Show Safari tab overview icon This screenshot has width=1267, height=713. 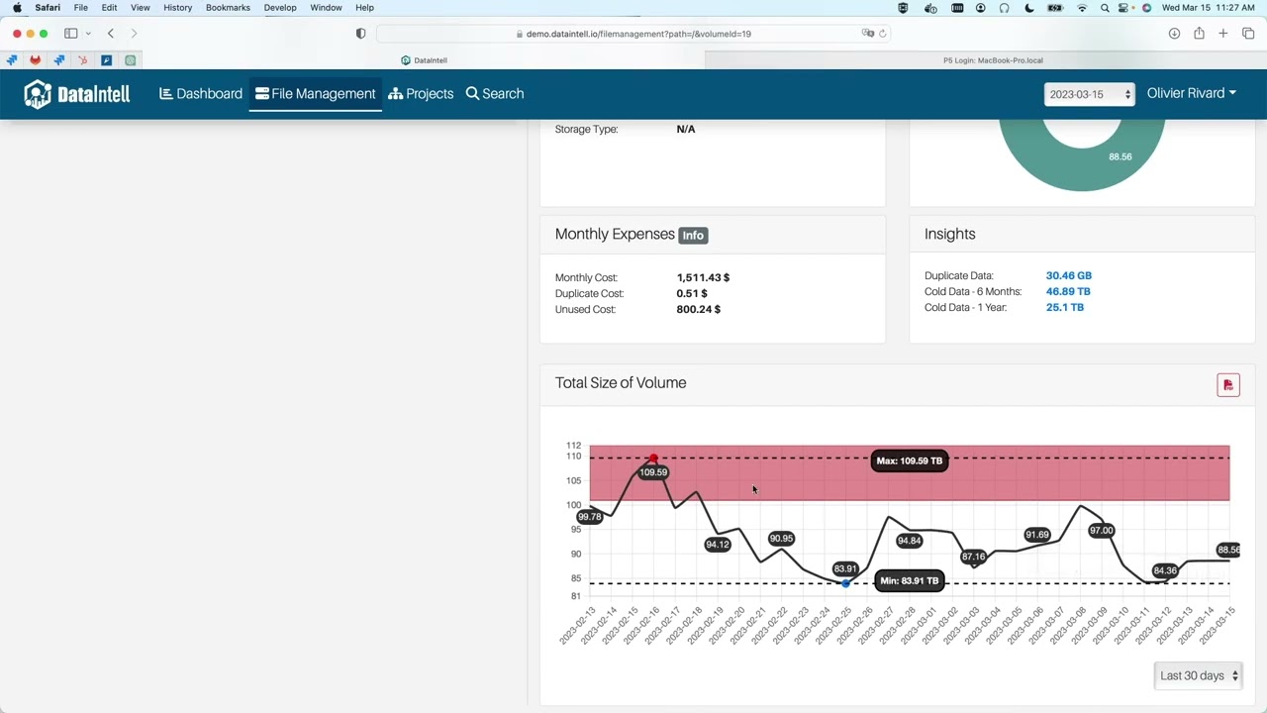[1248, 34]
